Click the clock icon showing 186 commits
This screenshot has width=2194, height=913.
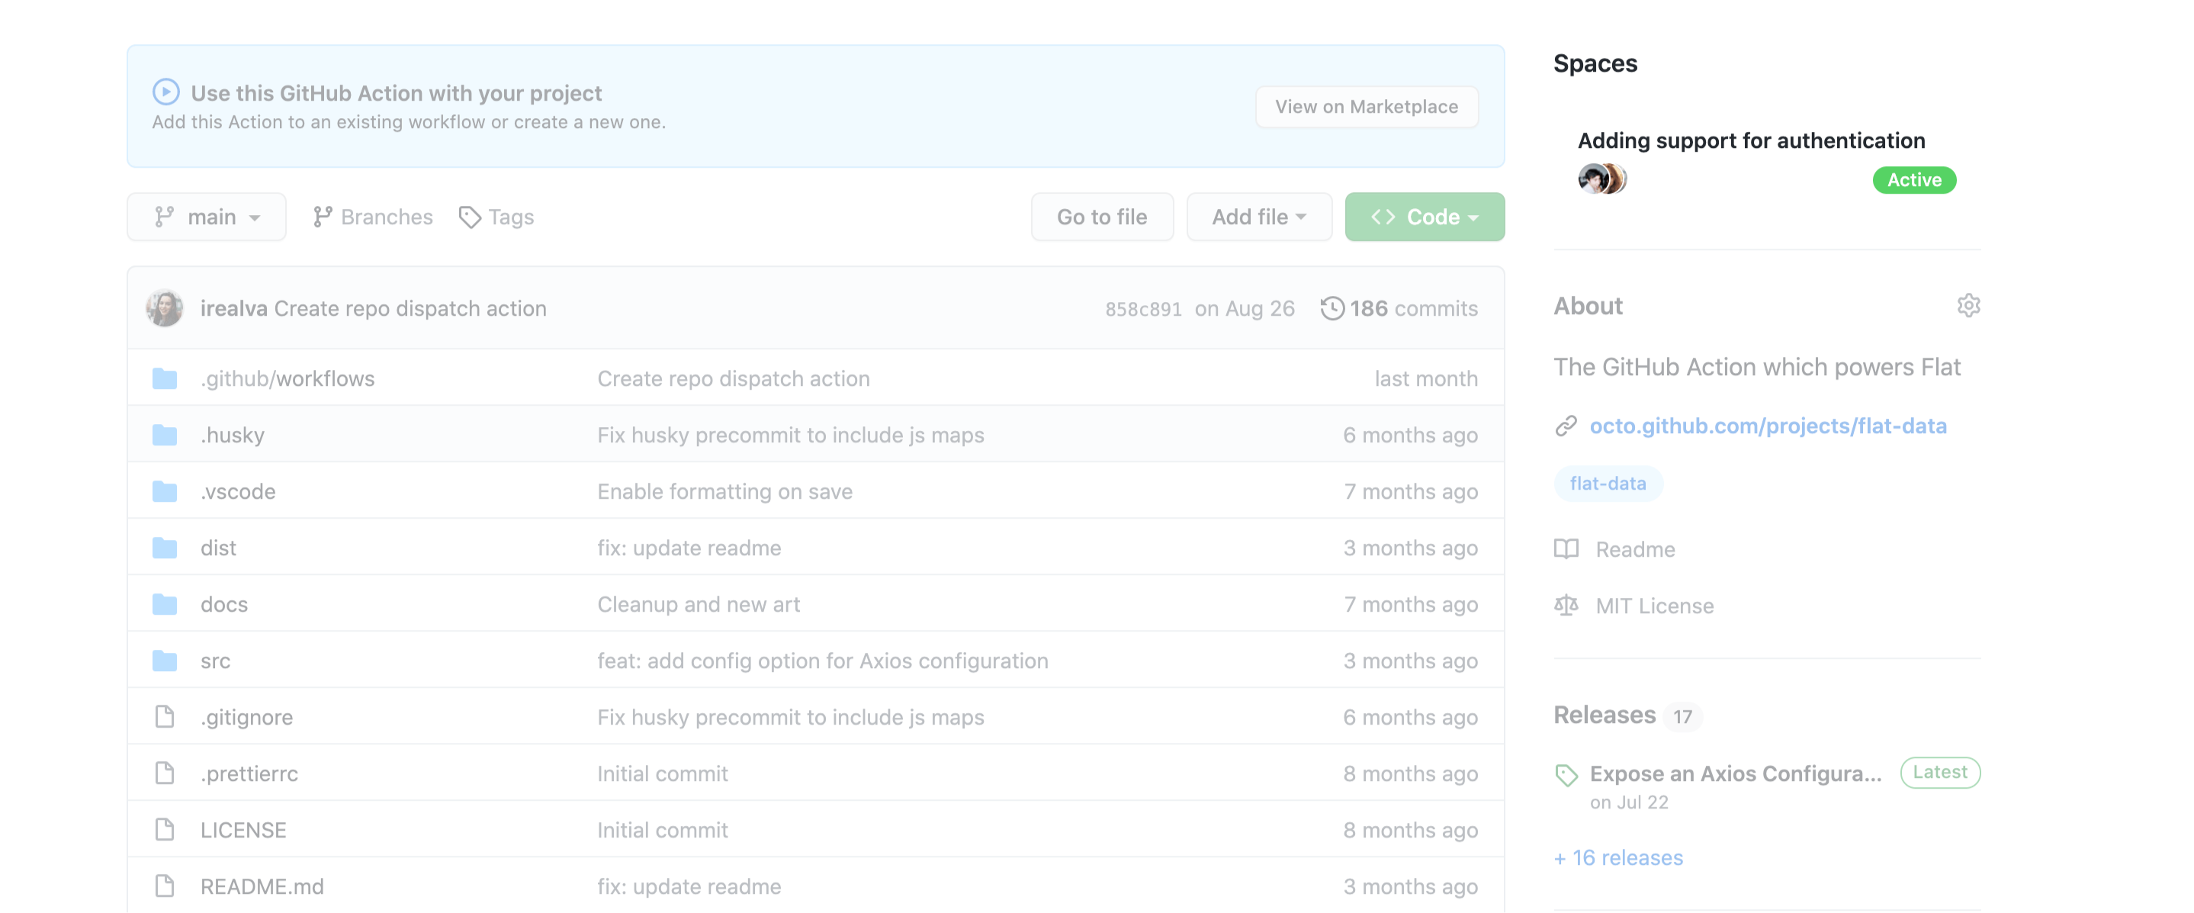click(1332, 307)
